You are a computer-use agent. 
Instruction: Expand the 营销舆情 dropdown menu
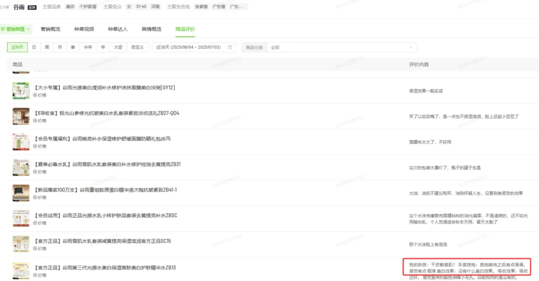click(16, 29)
